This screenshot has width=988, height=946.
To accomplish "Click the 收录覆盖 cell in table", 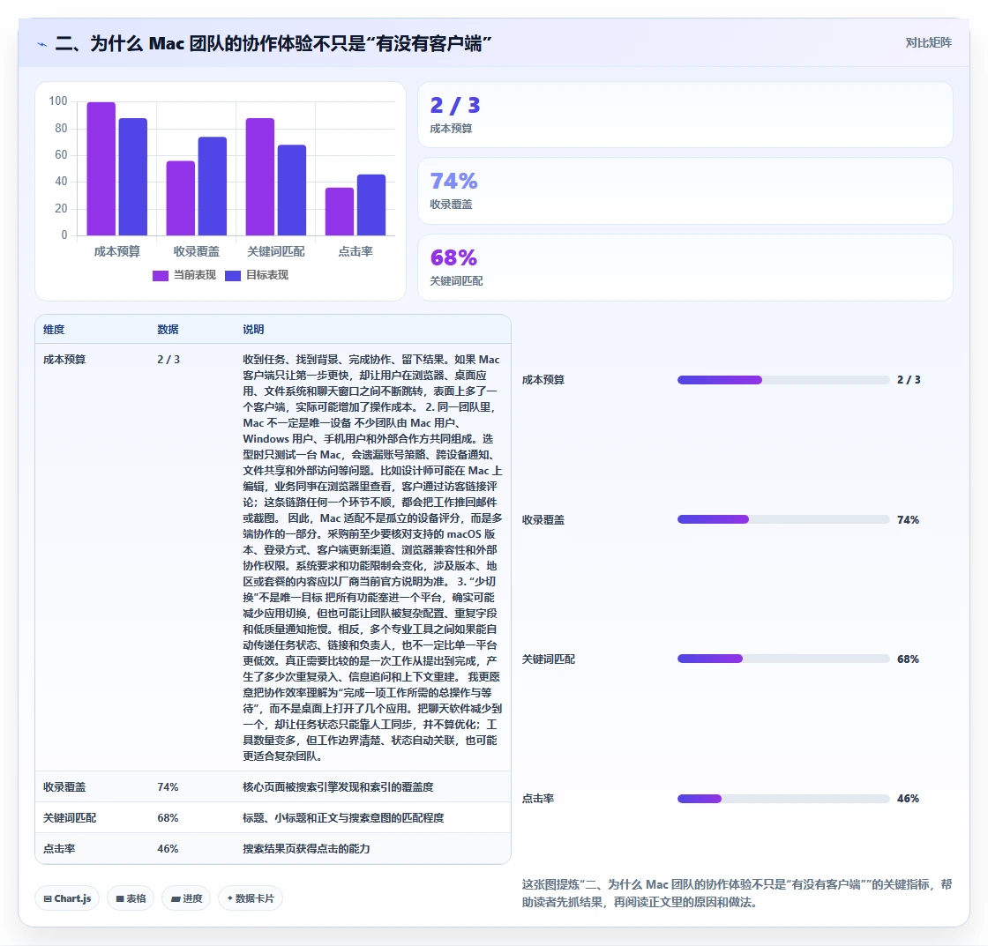I will point(64,786).
